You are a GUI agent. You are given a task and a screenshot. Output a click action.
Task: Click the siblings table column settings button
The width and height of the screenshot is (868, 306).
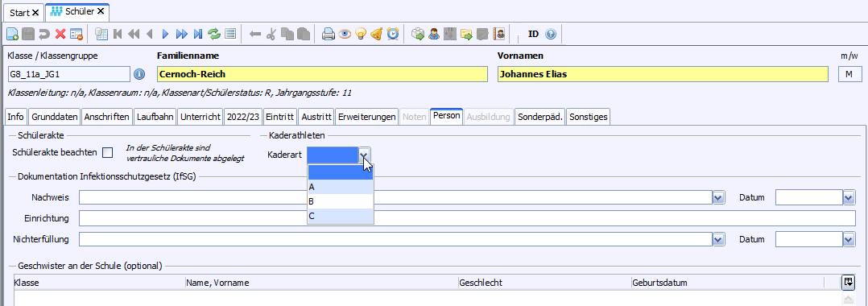point(848,282)
